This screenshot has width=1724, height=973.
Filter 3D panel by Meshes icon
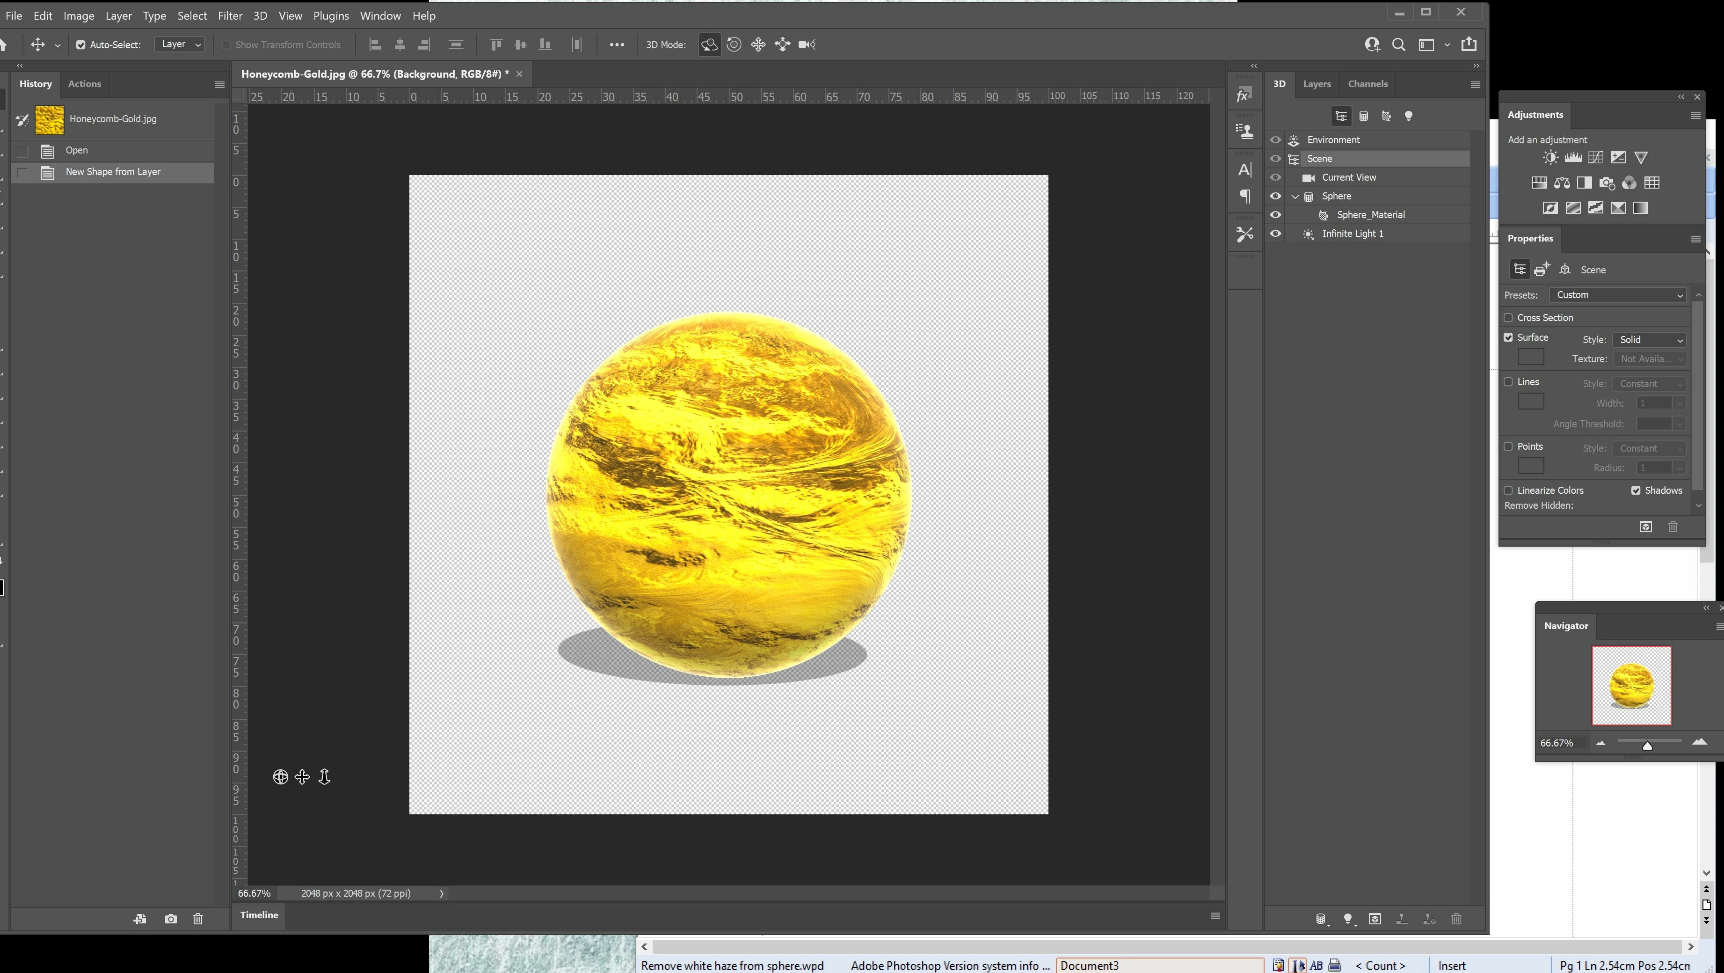pos(1364,117)
